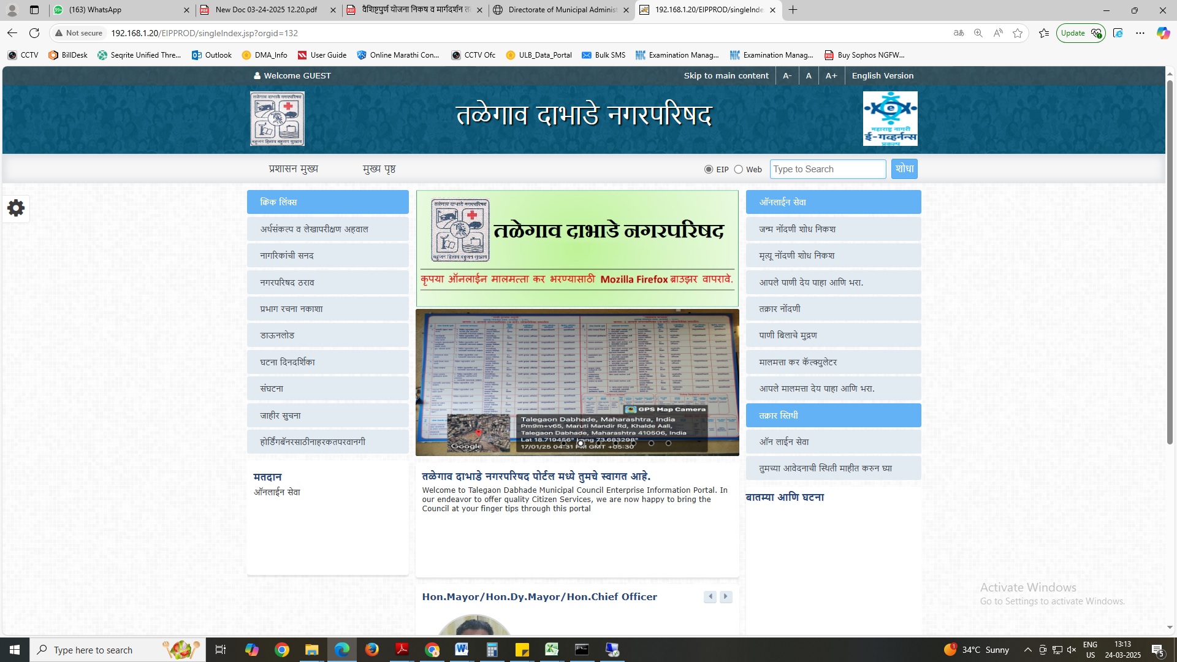The image size is (1177, 662).
Task: Click the Update button in browser toolbar
Action: [1081, 33]
